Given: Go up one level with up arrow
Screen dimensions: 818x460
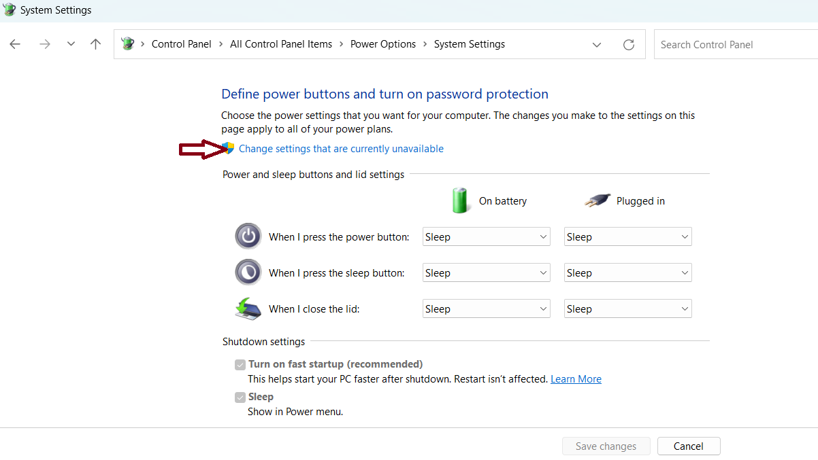Looking at the screenshot, I should coord(95,44).
